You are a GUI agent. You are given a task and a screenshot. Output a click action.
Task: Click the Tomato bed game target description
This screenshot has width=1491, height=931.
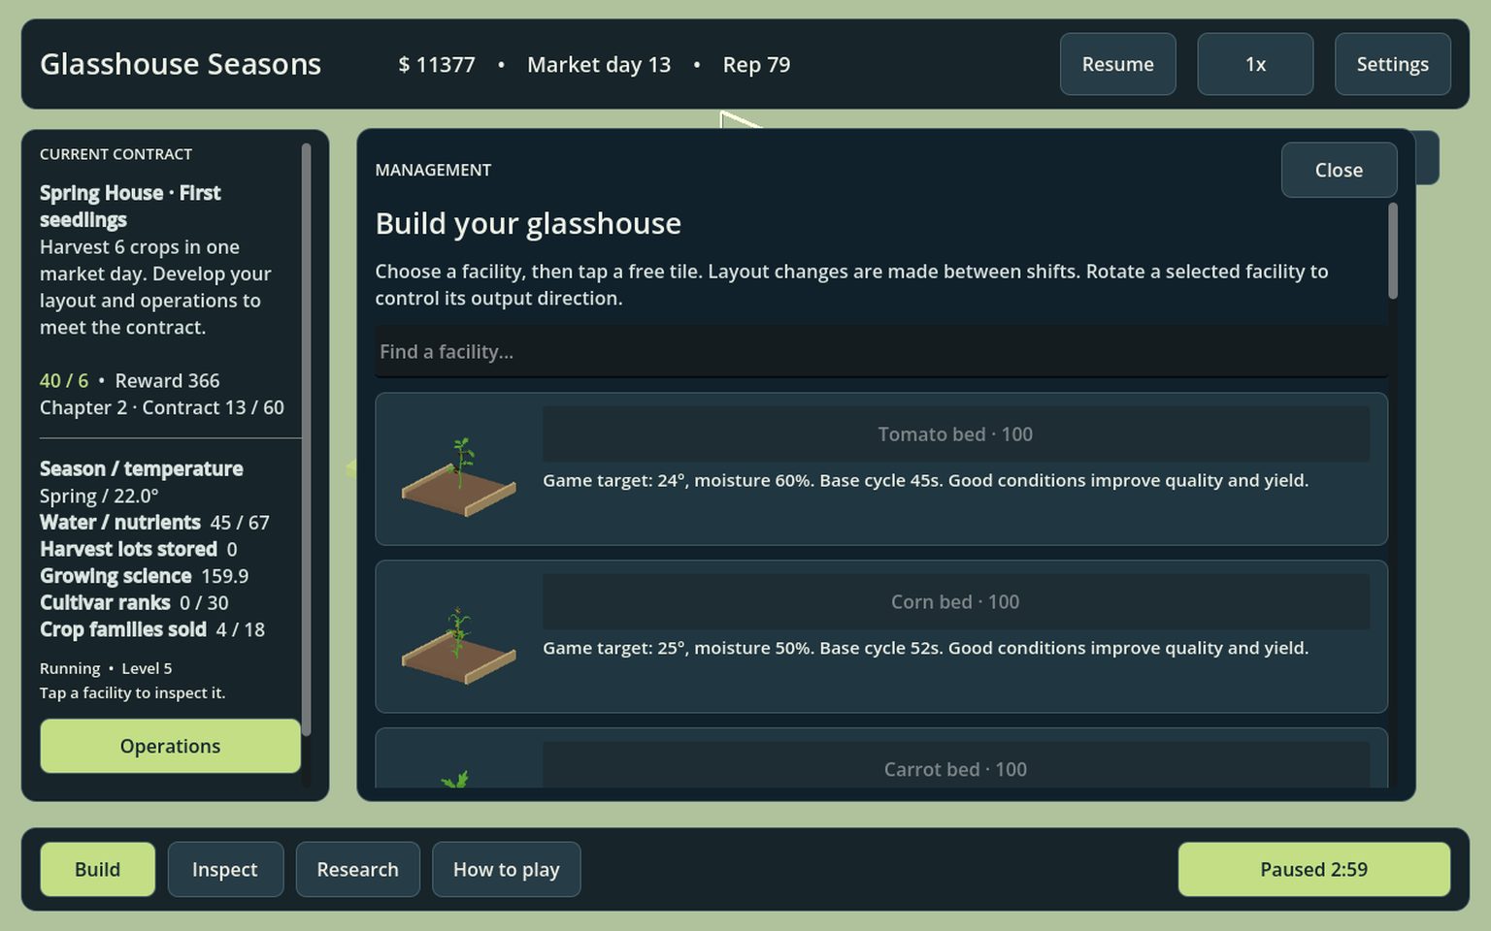tap(925, 481)
